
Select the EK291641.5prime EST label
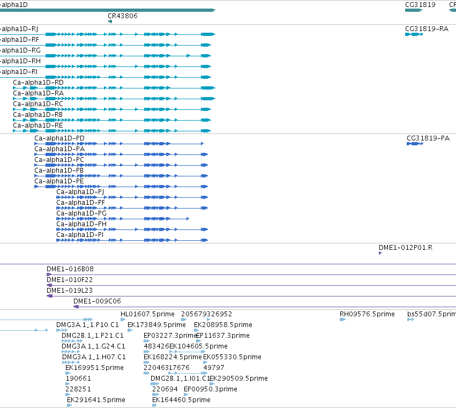[96, 400]
